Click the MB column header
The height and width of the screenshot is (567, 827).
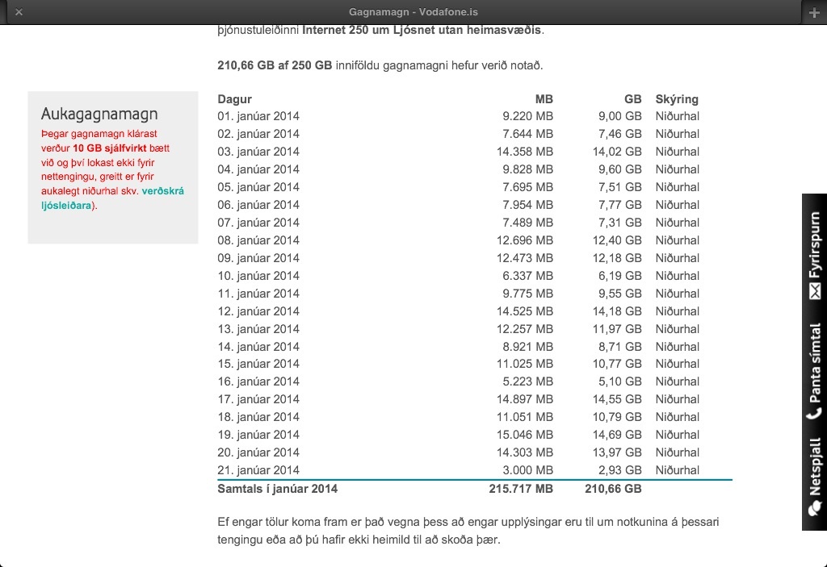[544, 99]
